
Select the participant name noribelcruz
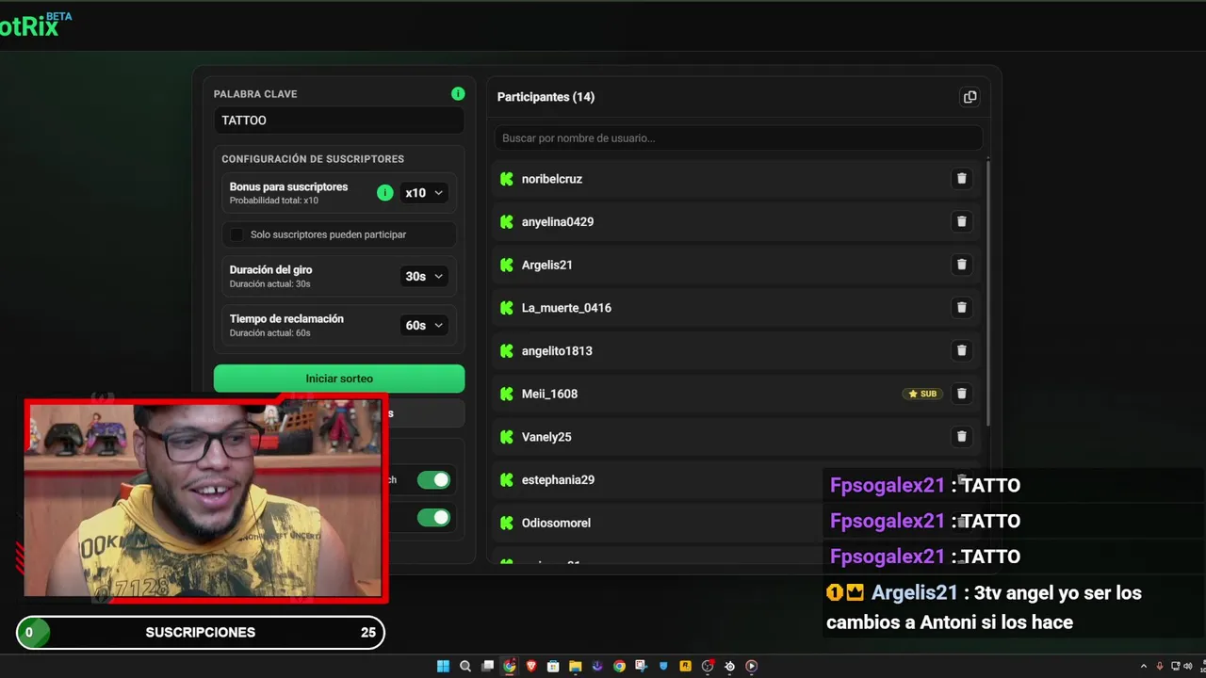pyautogui.click(x=552, y=179)
